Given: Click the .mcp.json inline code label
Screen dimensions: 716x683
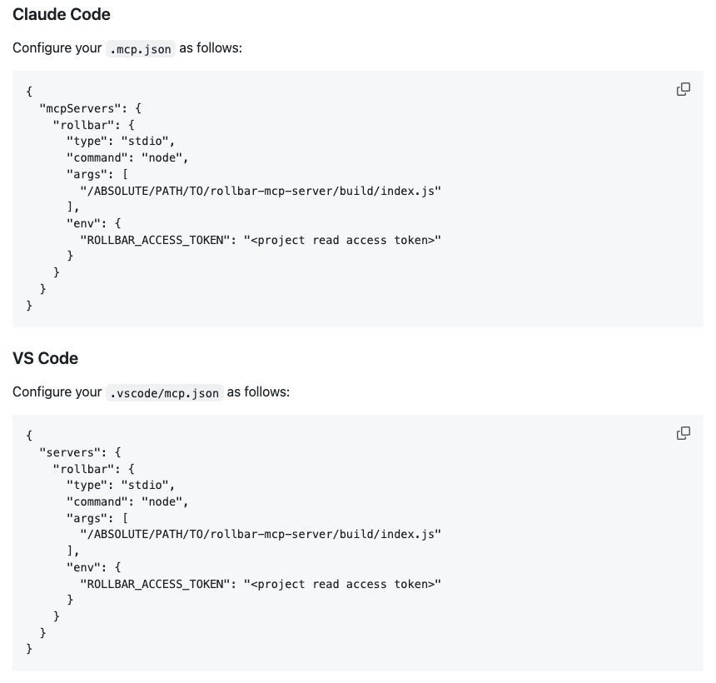Looking at the screenshot, I should coord(140,49).
